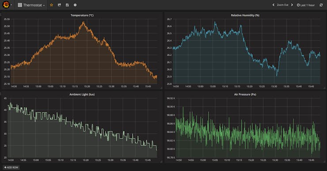Open the Grafana logo menu
The image size is (327, 171).
point(6,5)
